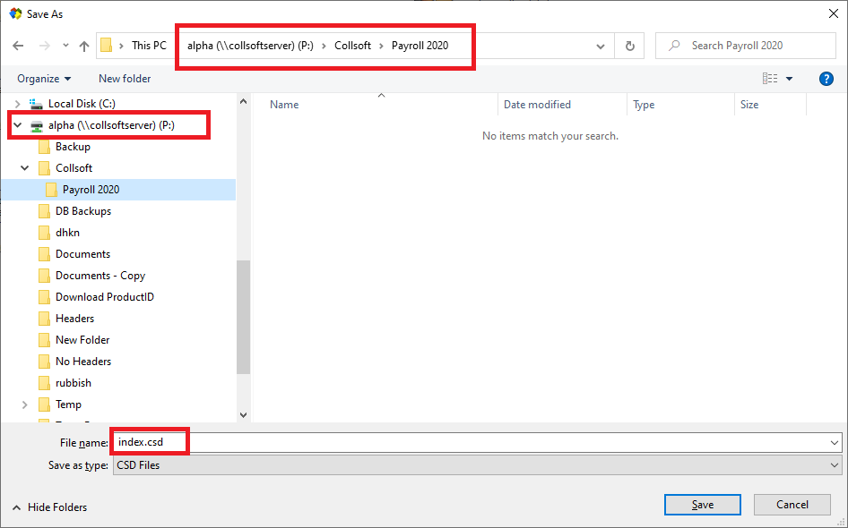Click New folder in the toolbar
848x528 pixels.
point(125,79)
